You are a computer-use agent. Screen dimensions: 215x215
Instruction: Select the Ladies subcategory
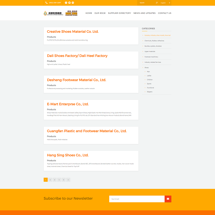coord(149,75)
